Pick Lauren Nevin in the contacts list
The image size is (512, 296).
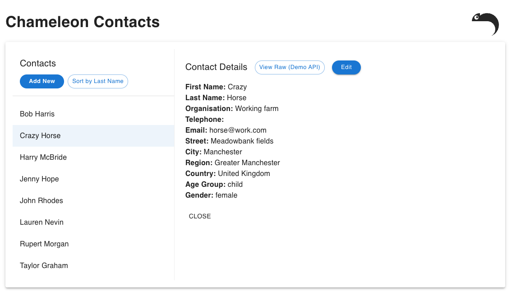[42, 222]
